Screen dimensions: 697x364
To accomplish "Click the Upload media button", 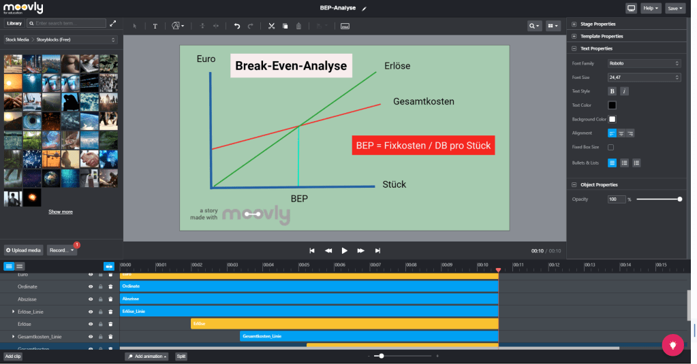I will (x=24, y=250).
